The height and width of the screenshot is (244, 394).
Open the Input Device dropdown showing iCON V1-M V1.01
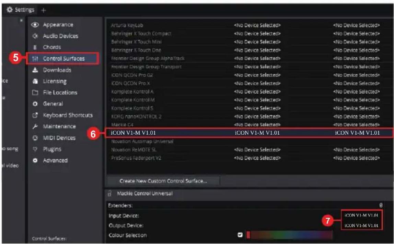361,215
